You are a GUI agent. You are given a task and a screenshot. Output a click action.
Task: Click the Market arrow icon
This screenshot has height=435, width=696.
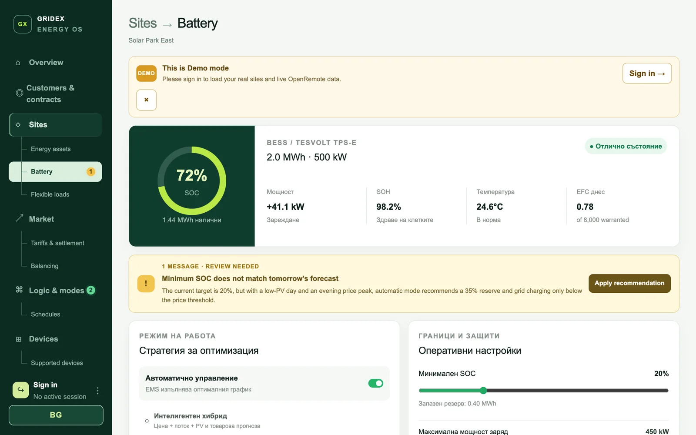(19, 218)
